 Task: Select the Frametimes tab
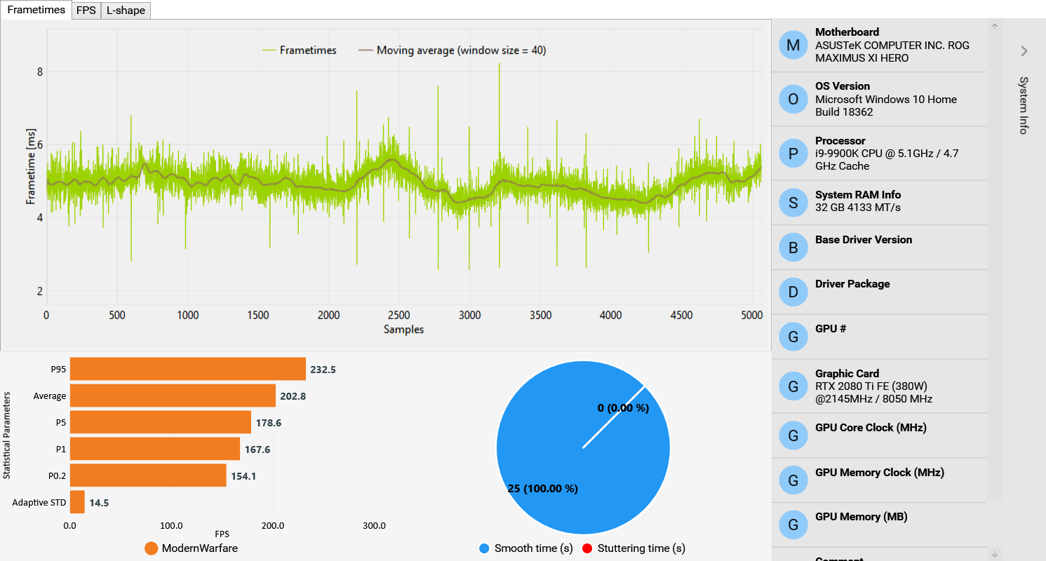(x=36, y=10)
